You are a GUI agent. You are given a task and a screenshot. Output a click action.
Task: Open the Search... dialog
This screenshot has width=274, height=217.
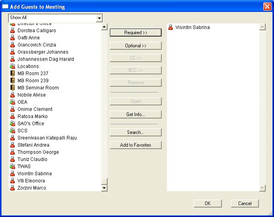[x=135, y=132]
